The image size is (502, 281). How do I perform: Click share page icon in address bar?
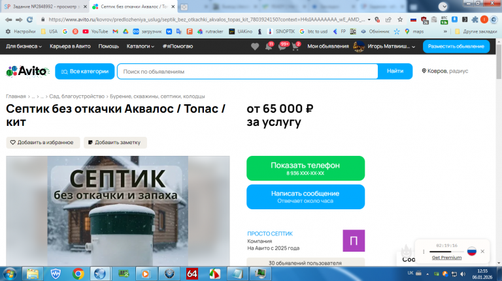[x=388, y=20]
